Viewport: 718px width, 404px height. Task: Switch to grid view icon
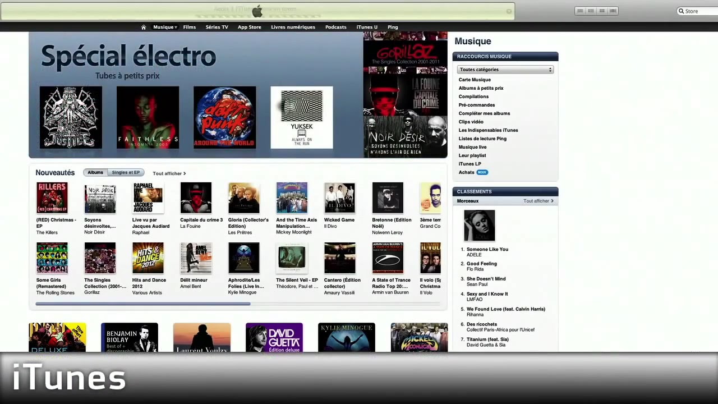602,11
